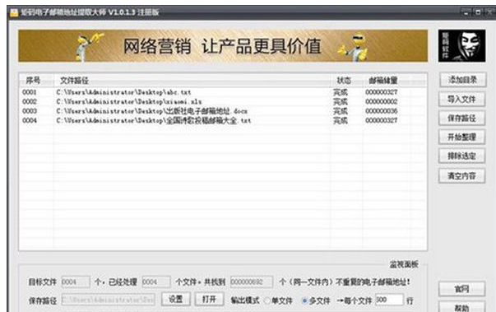Click the 打开 button beside 设置
The image size is (496, 312).
point(209,299)
